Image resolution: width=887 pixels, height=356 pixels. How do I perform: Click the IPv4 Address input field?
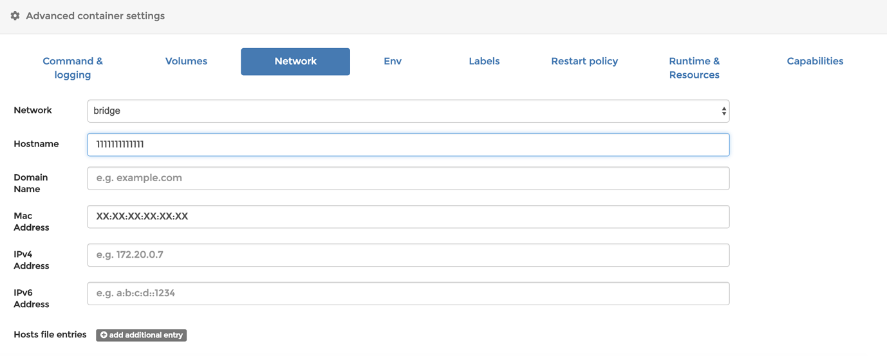[408, 255]
